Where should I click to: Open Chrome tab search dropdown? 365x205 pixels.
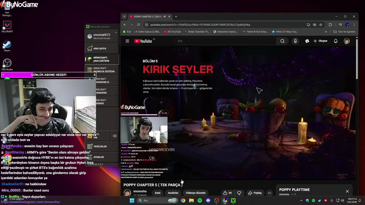[124, 17]
